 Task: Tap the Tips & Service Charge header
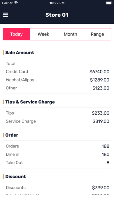(30, 102)
